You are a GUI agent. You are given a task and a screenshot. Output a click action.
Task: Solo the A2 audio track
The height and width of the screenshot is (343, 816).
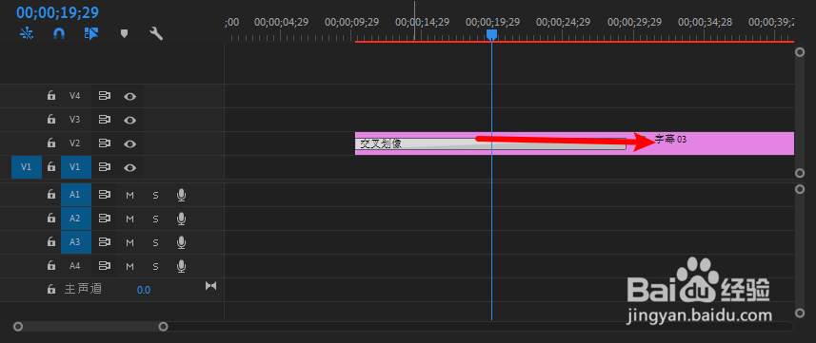[155, 219]
